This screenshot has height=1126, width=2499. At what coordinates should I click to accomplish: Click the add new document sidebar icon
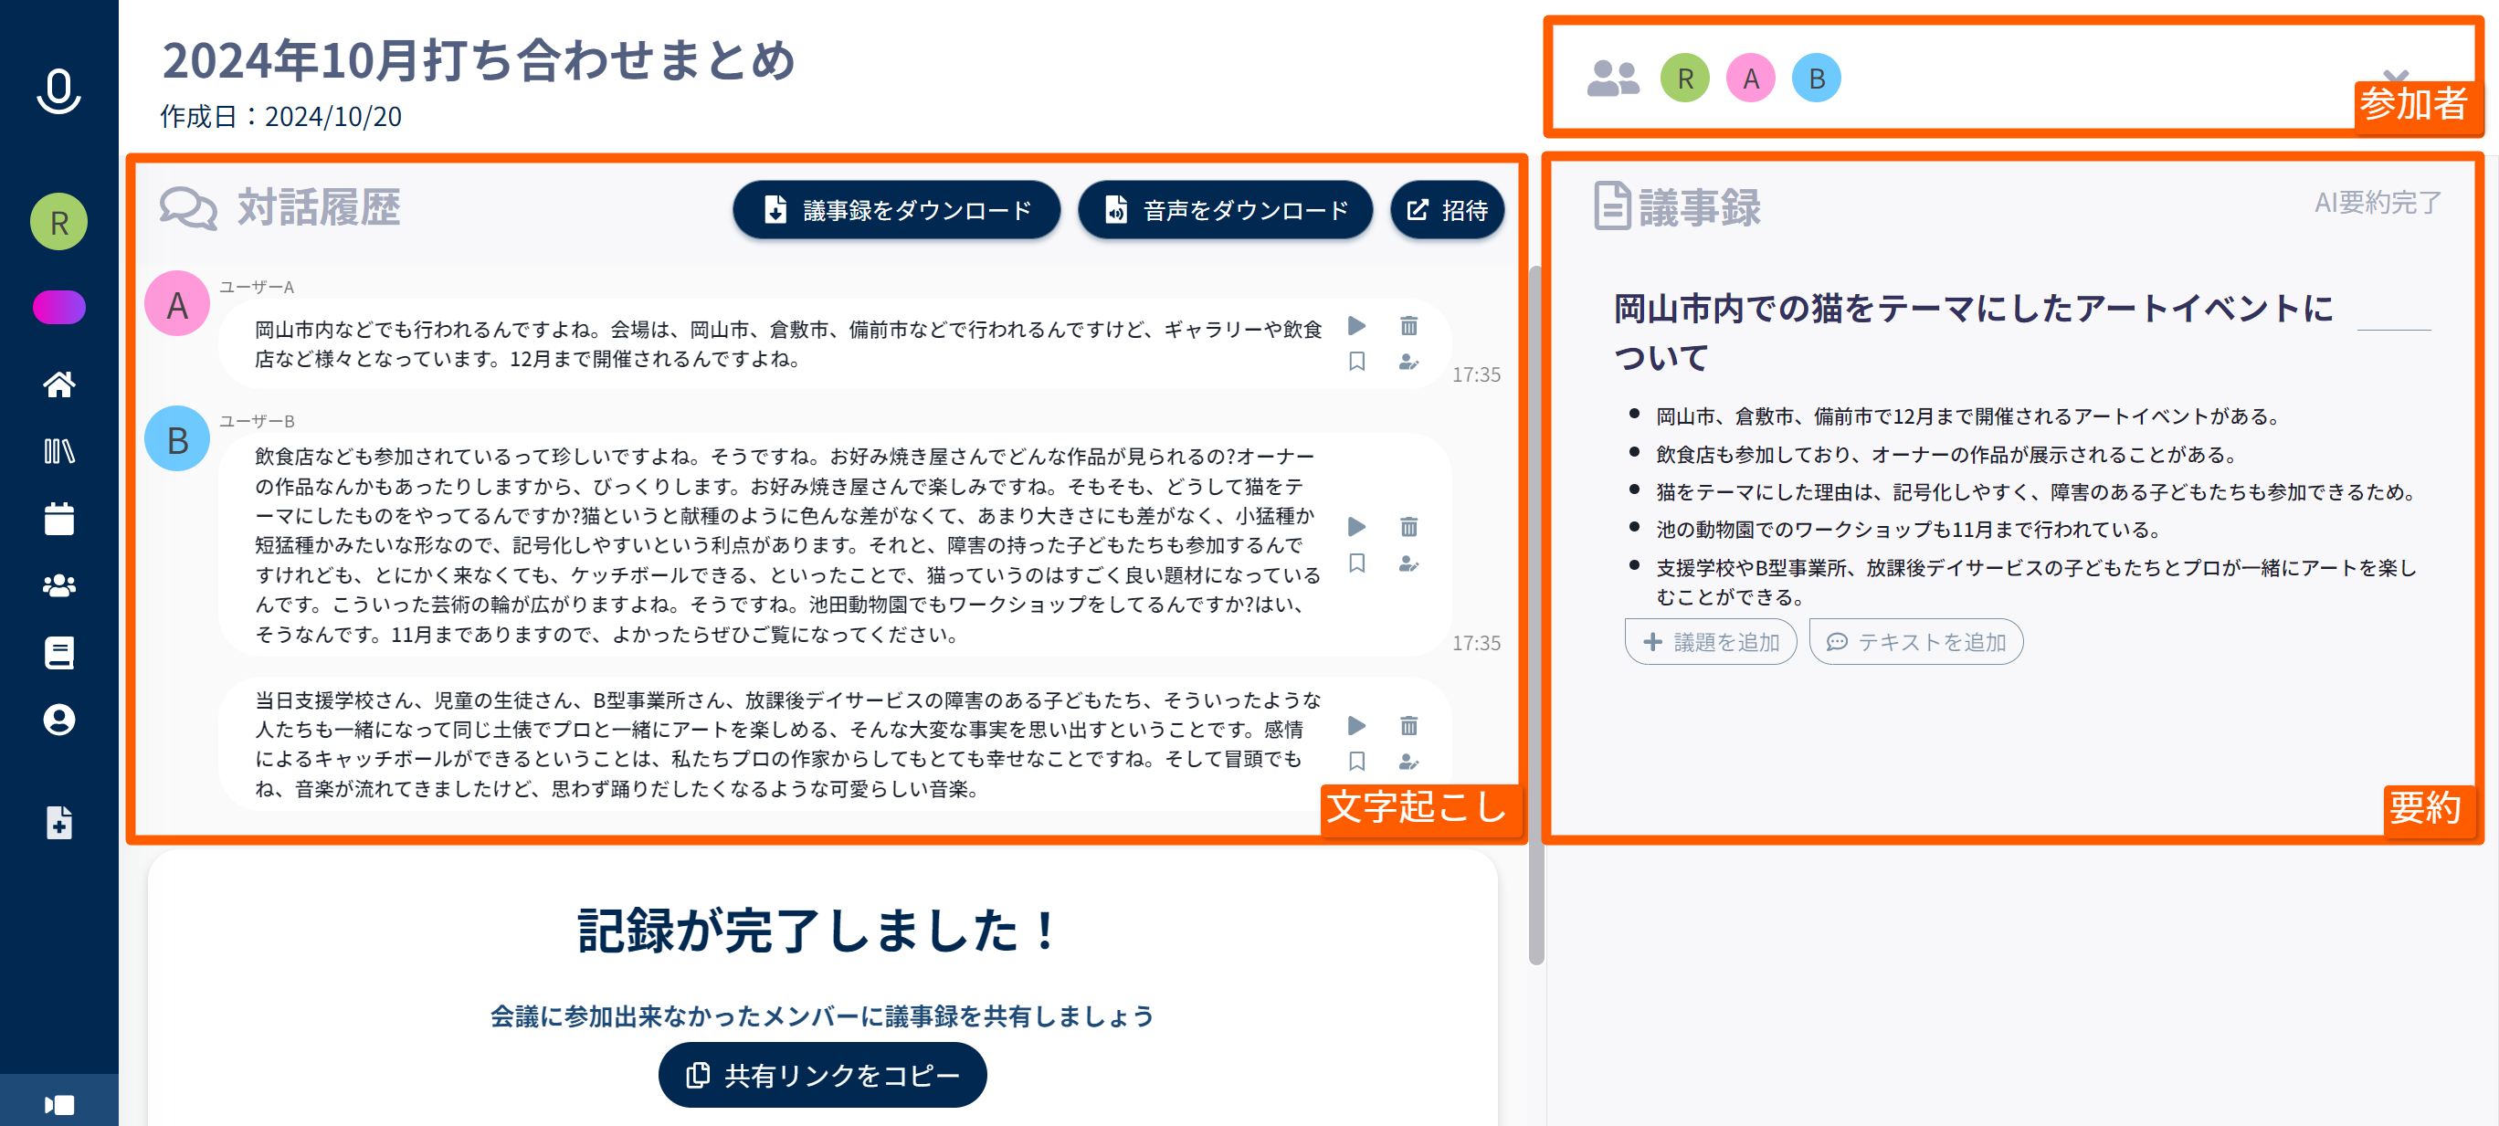(x=59, y=823)
